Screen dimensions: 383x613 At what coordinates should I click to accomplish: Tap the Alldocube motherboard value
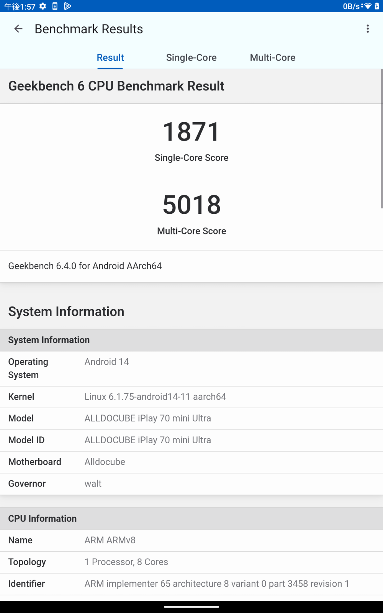pos(105,462)
